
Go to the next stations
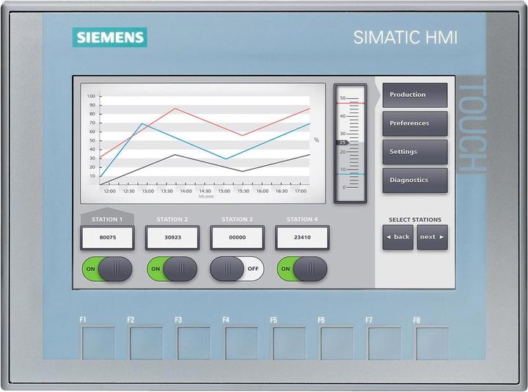point(432,237)
